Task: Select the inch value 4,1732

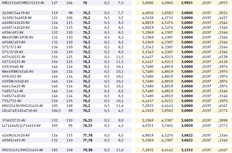Action: [x=167, y=18]
